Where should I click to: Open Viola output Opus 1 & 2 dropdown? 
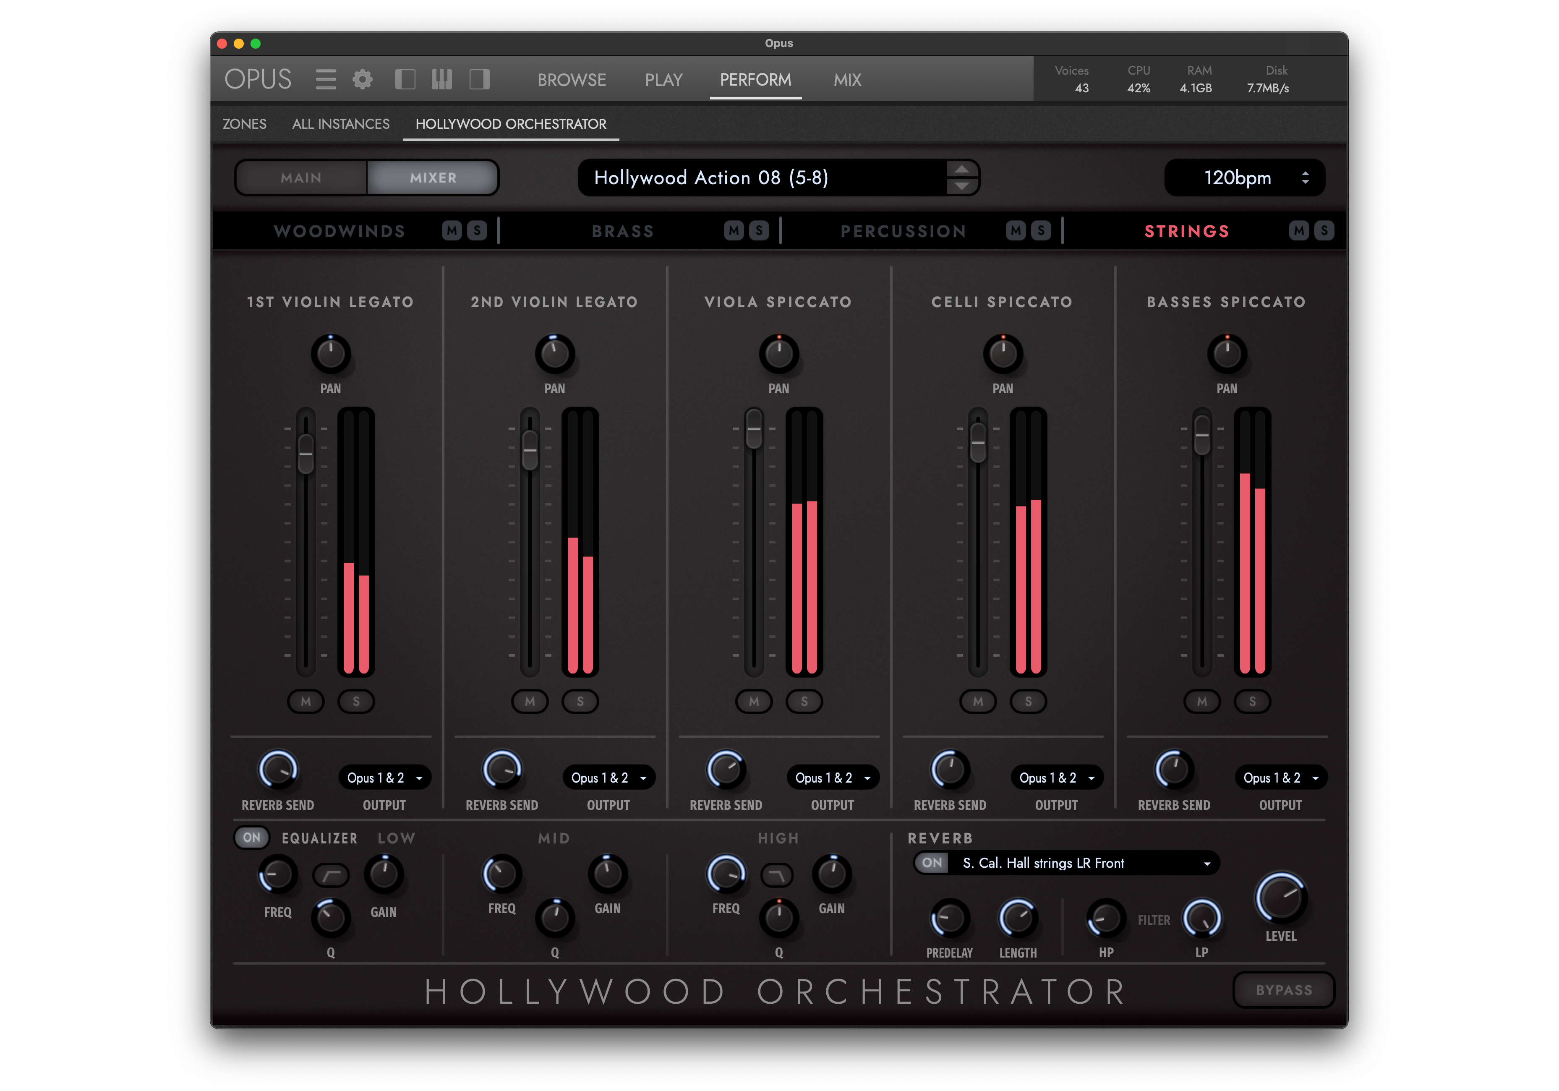pyautogui.click(x=833, y=778)
